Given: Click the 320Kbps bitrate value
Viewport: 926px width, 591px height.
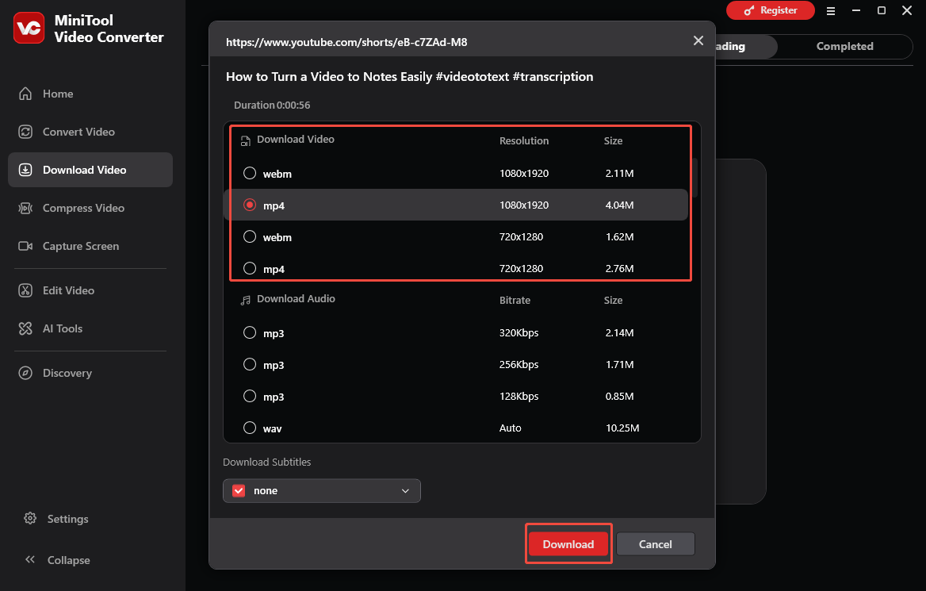Looking at the screenshot, I should 518,332.
